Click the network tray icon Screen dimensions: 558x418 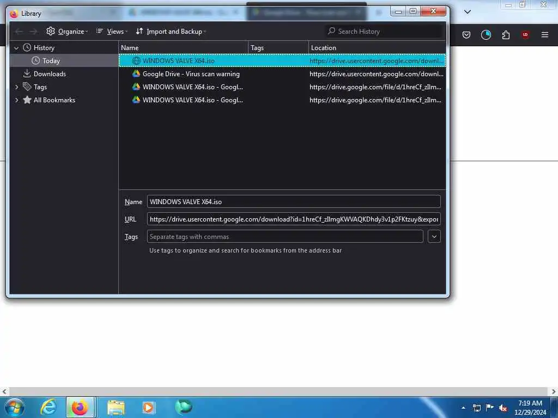pyautogui.click(x=476, y=408)
